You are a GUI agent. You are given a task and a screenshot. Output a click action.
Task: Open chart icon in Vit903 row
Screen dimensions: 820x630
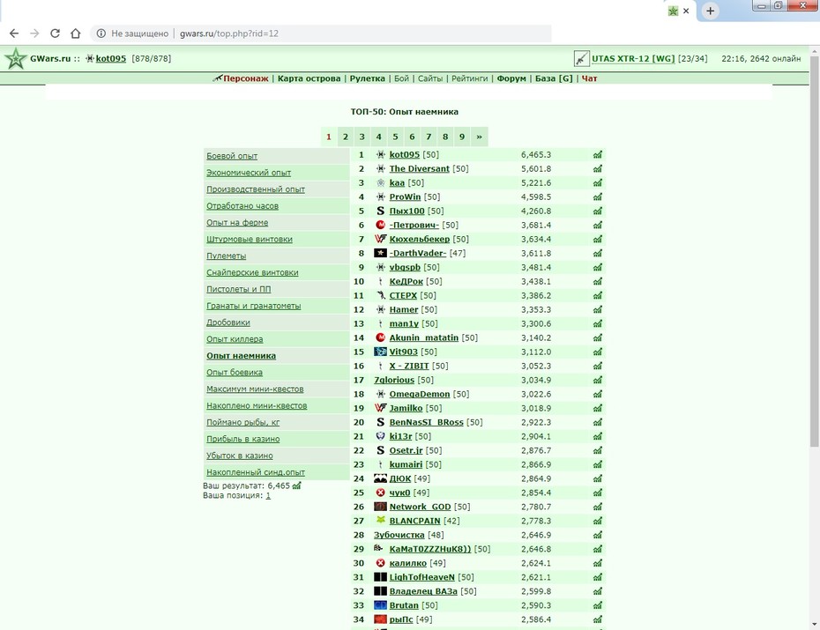click(x=598, y=352)
